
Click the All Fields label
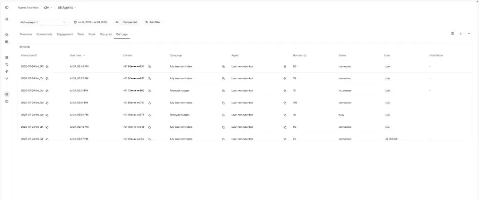tap(25, 47)
